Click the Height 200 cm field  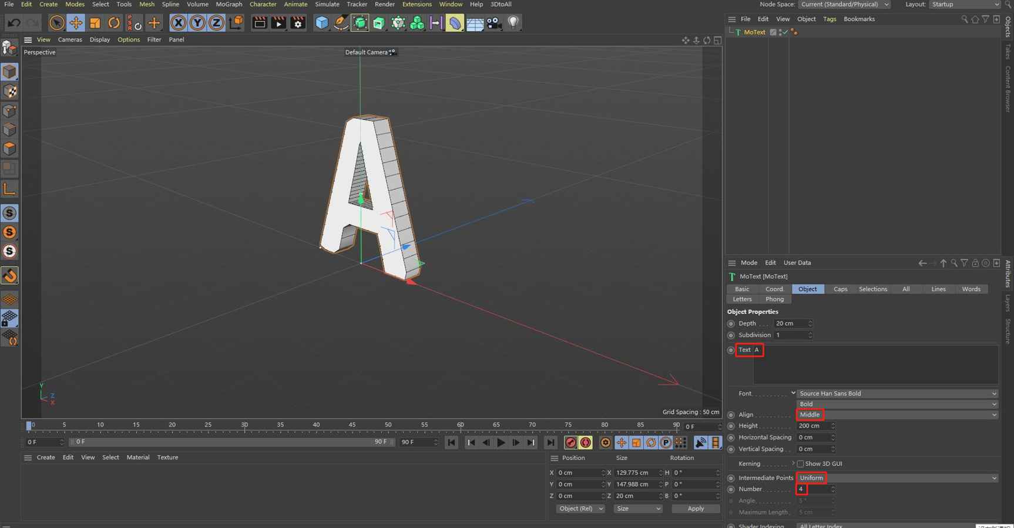click(x=815, y=427)
